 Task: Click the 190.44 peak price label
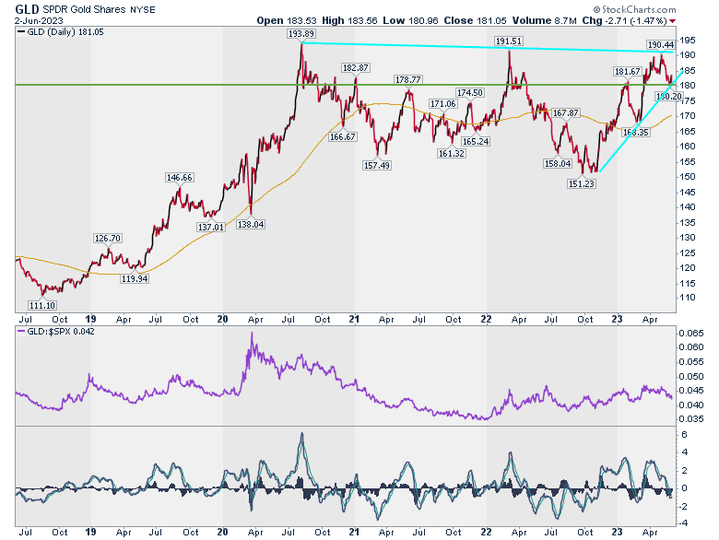pyautogui.click(x=661, y=44)
